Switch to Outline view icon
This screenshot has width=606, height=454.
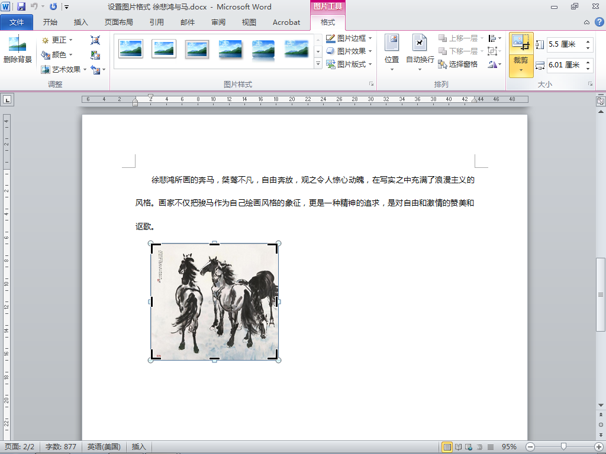coord(479,447)
